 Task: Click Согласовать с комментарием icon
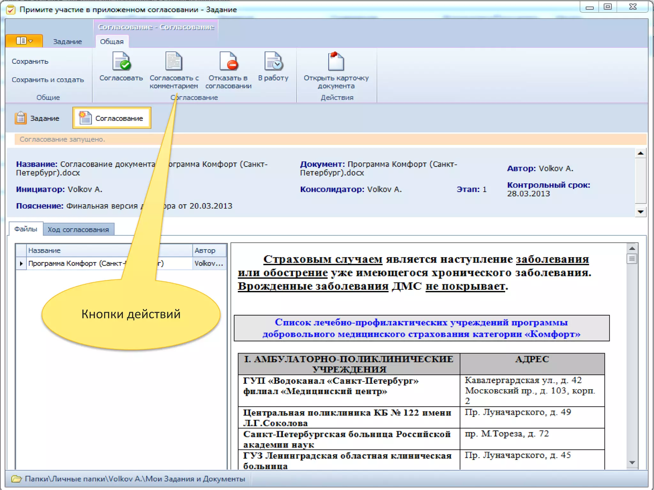click(174, 62)
